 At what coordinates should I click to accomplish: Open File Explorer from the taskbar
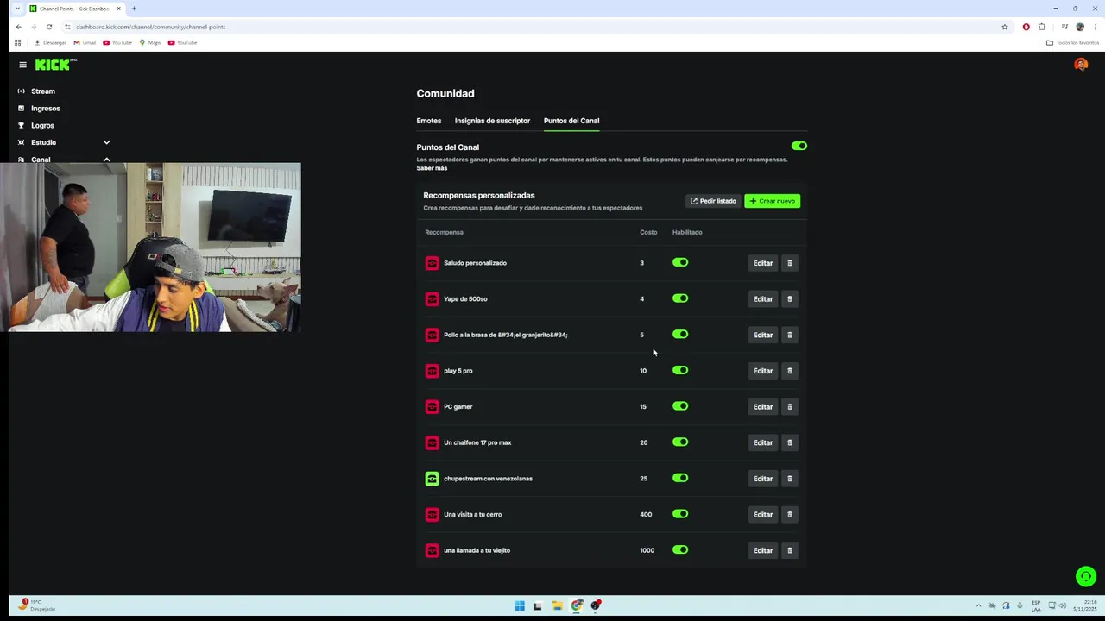(x=558, y=605)
